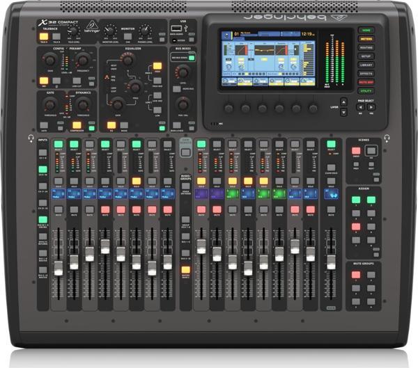This screenshot has width=418, height=368.
Task: Click the Pan/Bal knob
Action: tap(183, 104)
